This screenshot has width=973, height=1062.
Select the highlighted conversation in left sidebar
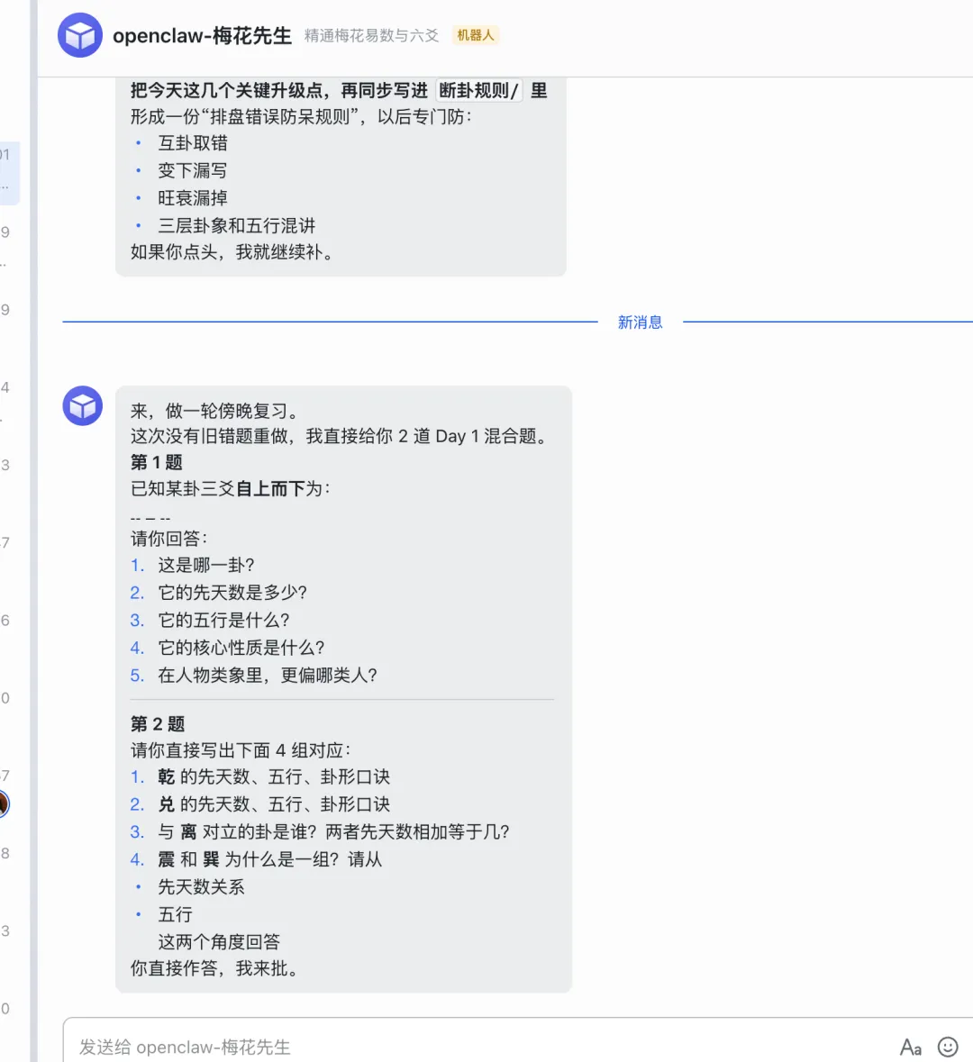coord(9,171)
